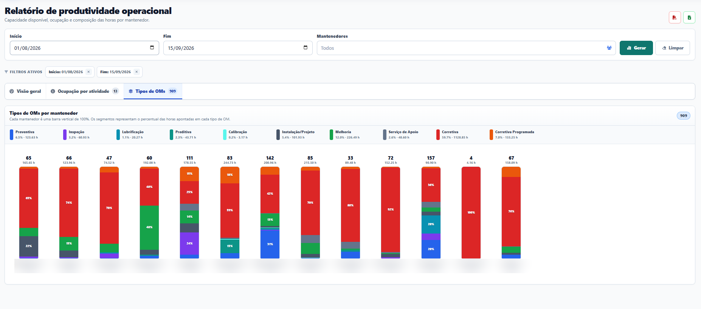Click the Preventiva blue legend swatch
The width and height of the screenshot is (701, 309).
(x=12, y=135)
